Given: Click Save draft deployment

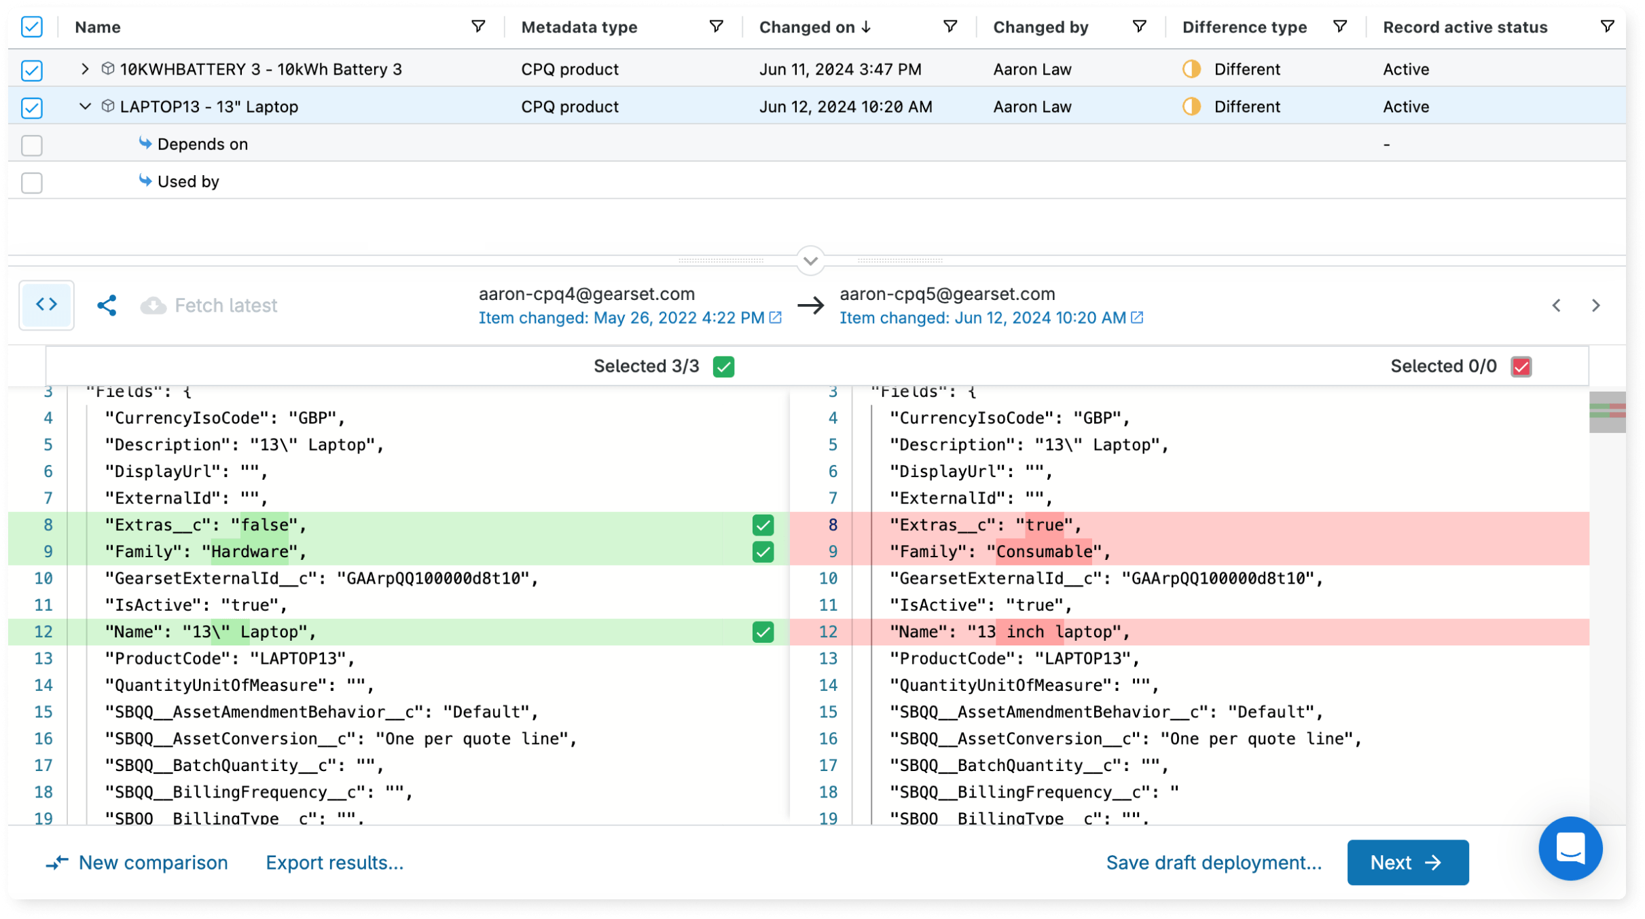Looking at the screenshot, I should pos(1213,862).
